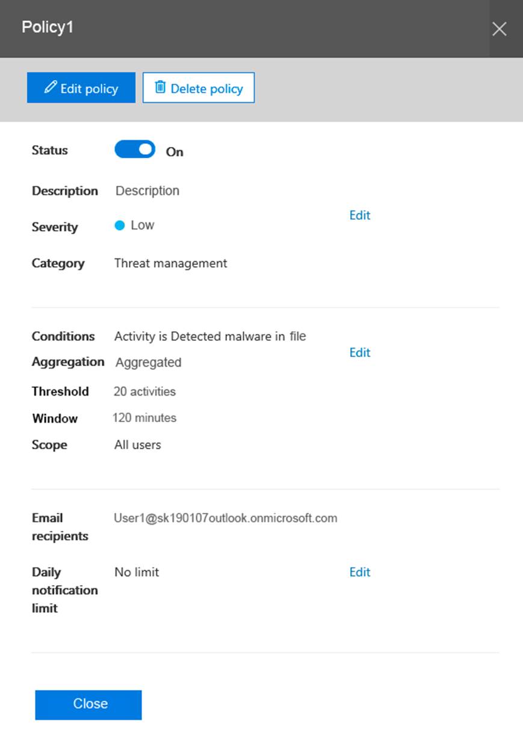Dismiss the Policy1 panel with the X icon

coord(499,29)
